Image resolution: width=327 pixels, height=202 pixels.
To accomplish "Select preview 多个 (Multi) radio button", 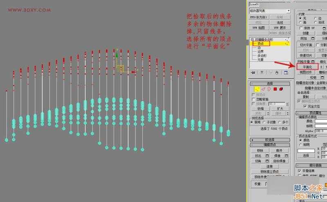I will [279, 122].
